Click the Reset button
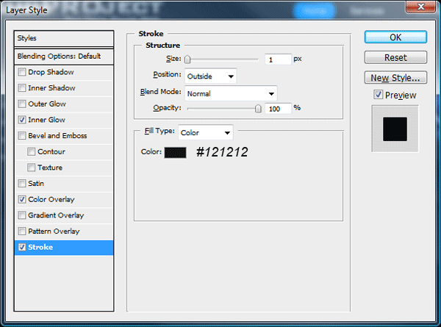The image size is (441, 327). (395, 57)
